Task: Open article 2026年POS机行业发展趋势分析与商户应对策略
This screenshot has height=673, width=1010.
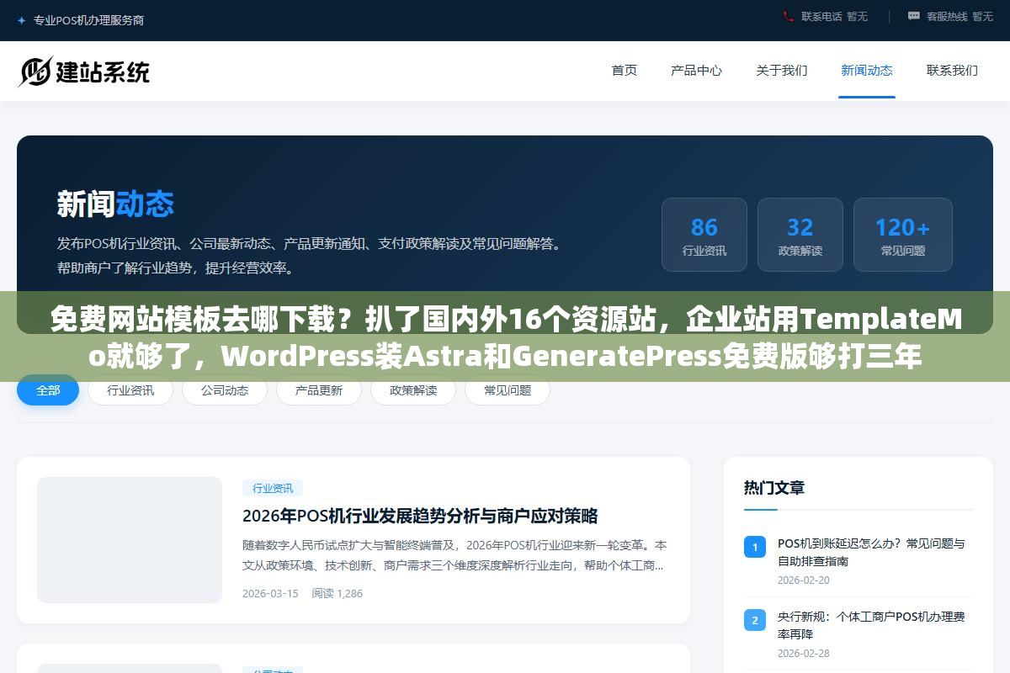Action: pyautogui.click(x=420, y=516)
